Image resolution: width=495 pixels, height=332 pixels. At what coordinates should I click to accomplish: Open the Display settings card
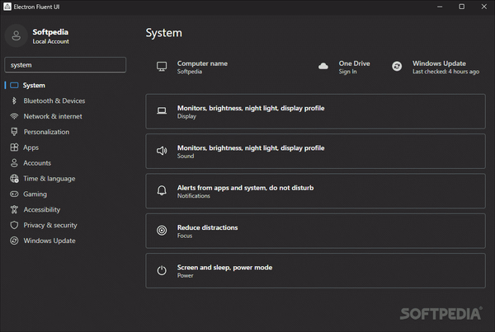315,111
